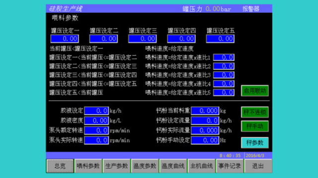This screenshot has height=178, width=318.
Task: Select the 罐压设定五 value field
Action: click(220, 39)
